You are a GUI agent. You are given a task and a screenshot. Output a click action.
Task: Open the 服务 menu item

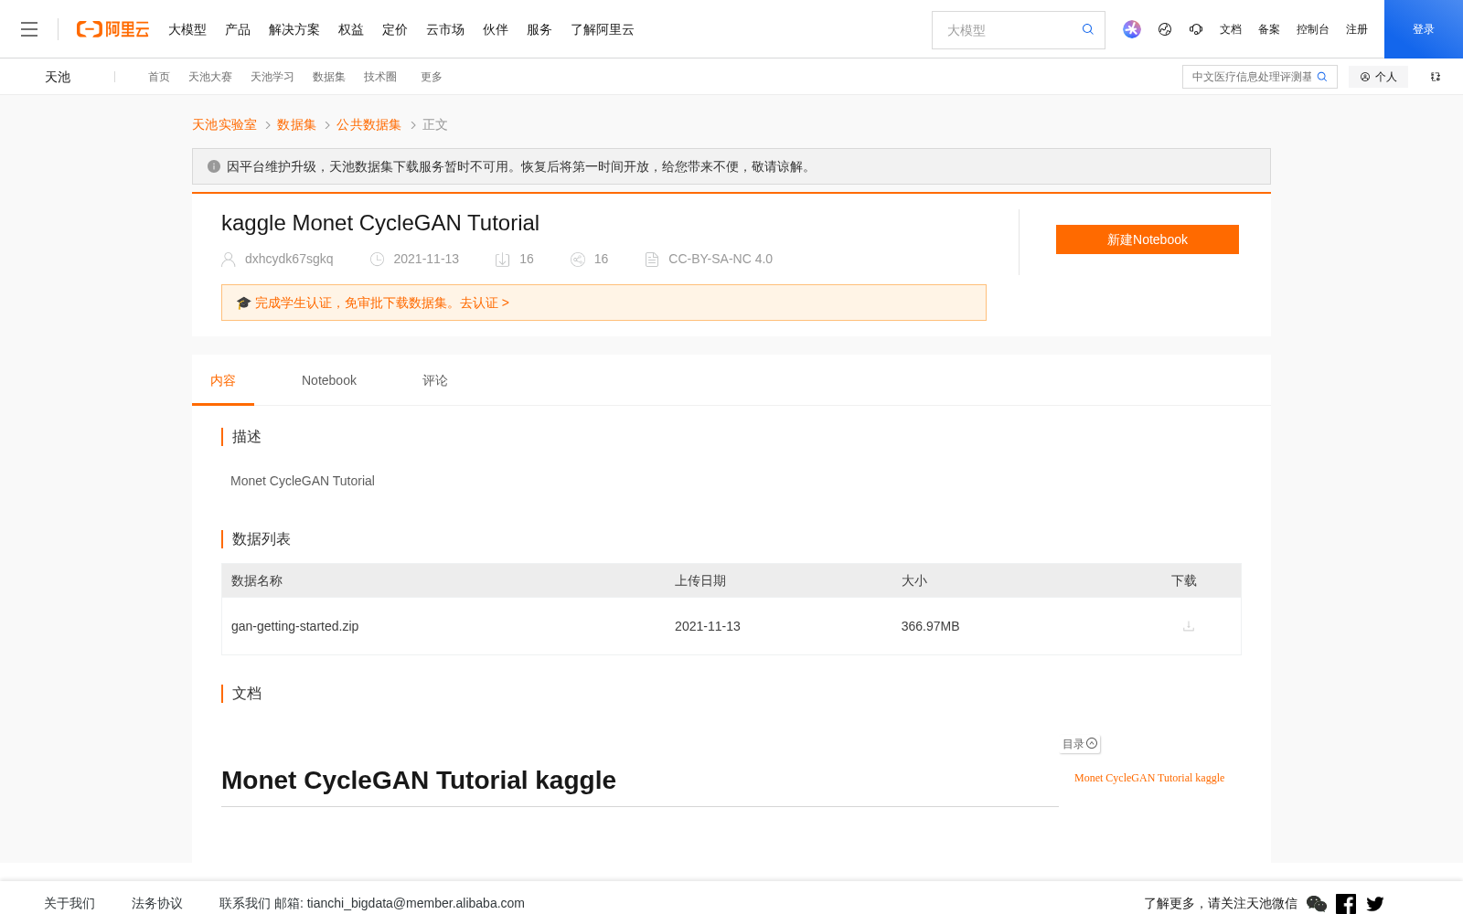[x=539, y=29]
